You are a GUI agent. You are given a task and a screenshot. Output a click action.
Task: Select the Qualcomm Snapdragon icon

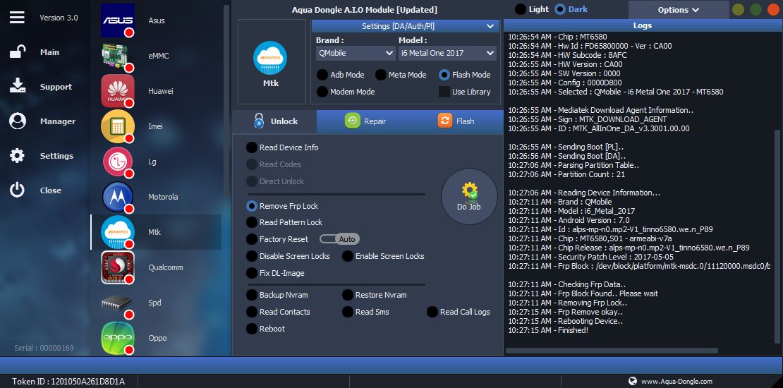pos(118,267)
